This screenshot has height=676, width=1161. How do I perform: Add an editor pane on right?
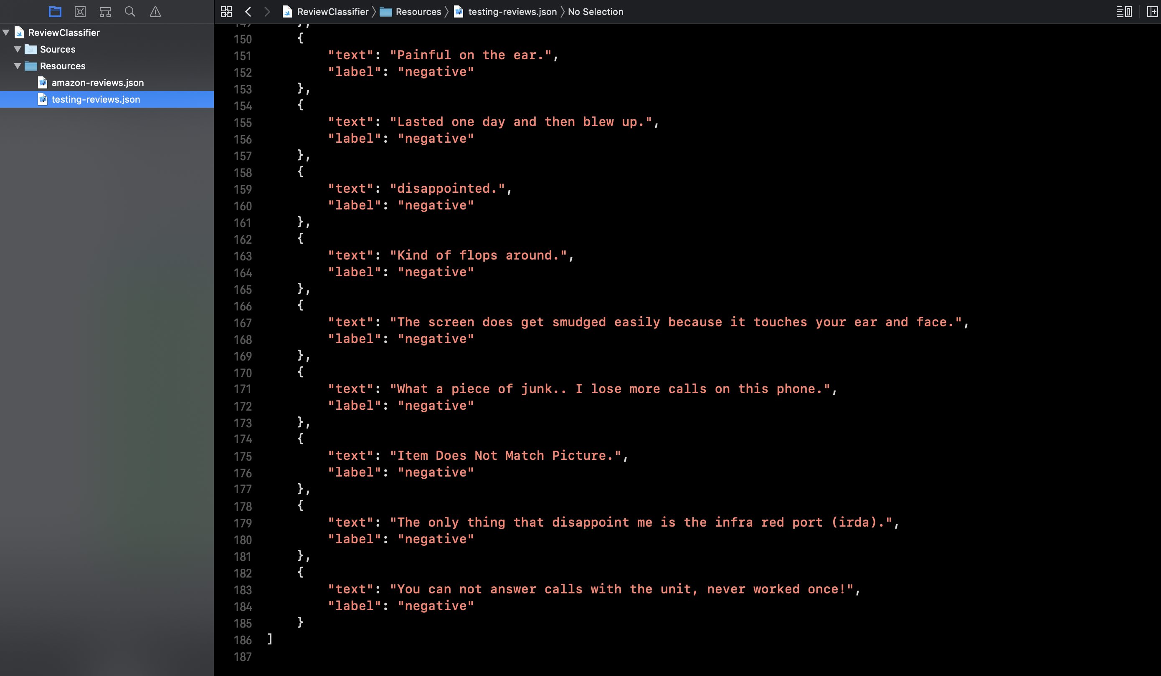tap(1152, 12)
